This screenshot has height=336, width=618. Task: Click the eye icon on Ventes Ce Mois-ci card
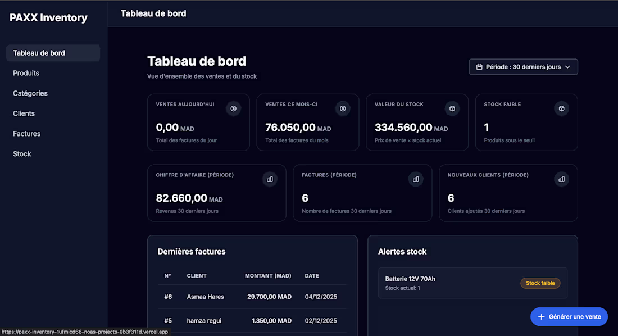pos(343,108)
